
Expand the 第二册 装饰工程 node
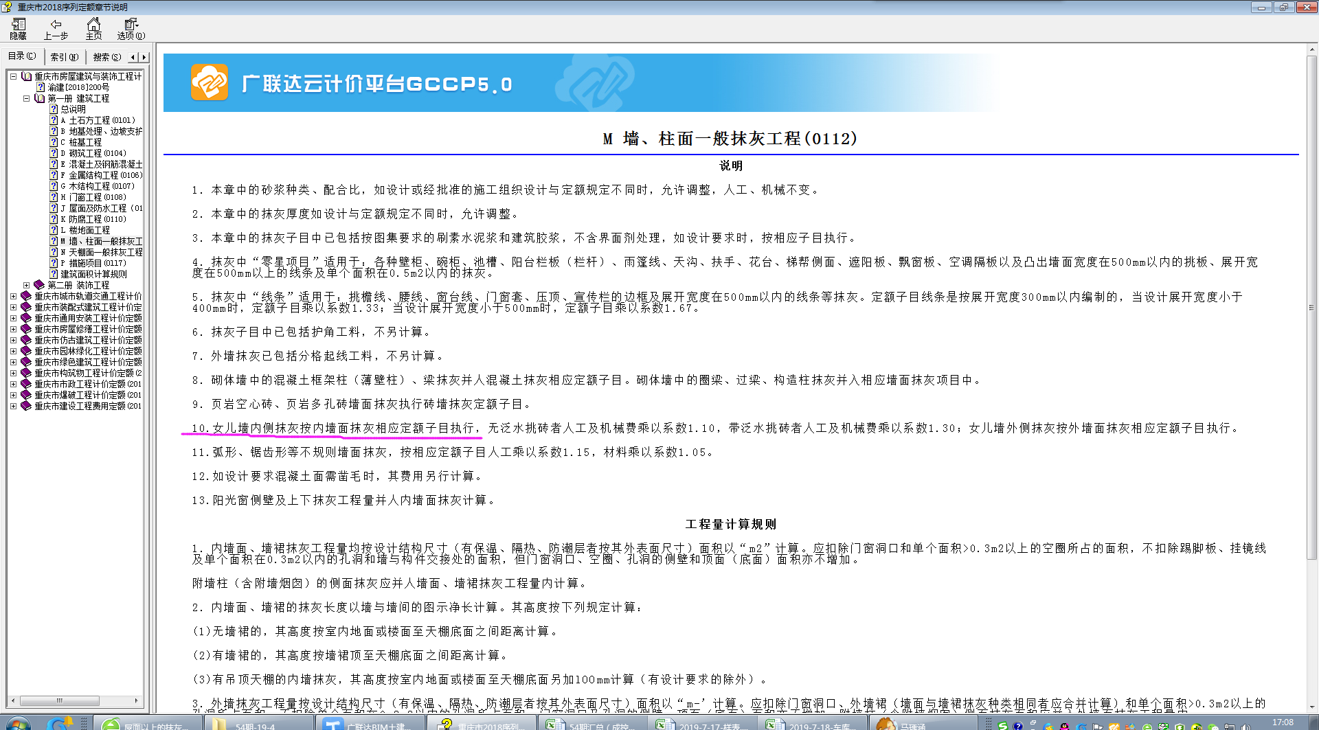[26, 285]
